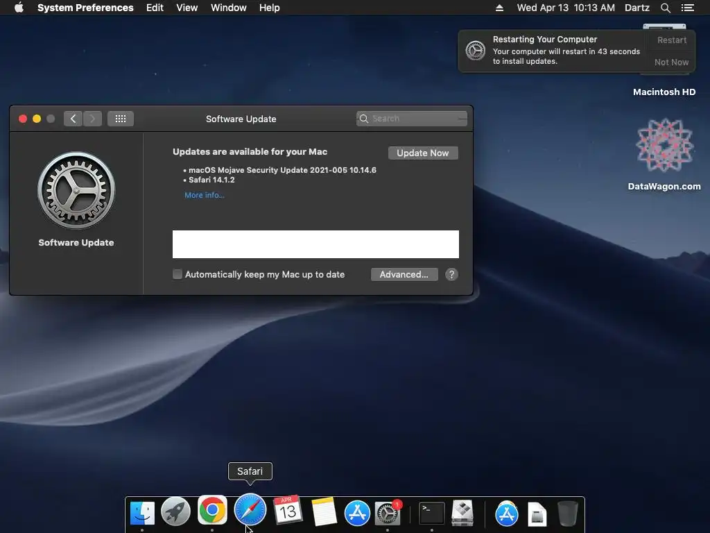710x533 pixels.
Task: Click Not Now in the notification
Action: click(x=671, y=62)
